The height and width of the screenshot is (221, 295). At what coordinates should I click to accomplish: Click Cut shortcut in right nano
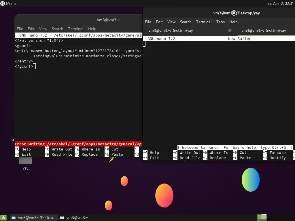[x=240, y=153]
